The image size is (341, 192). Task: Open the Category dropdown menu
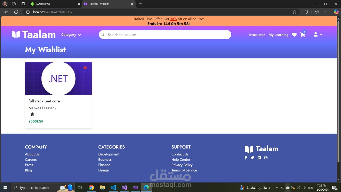point(71,35)
